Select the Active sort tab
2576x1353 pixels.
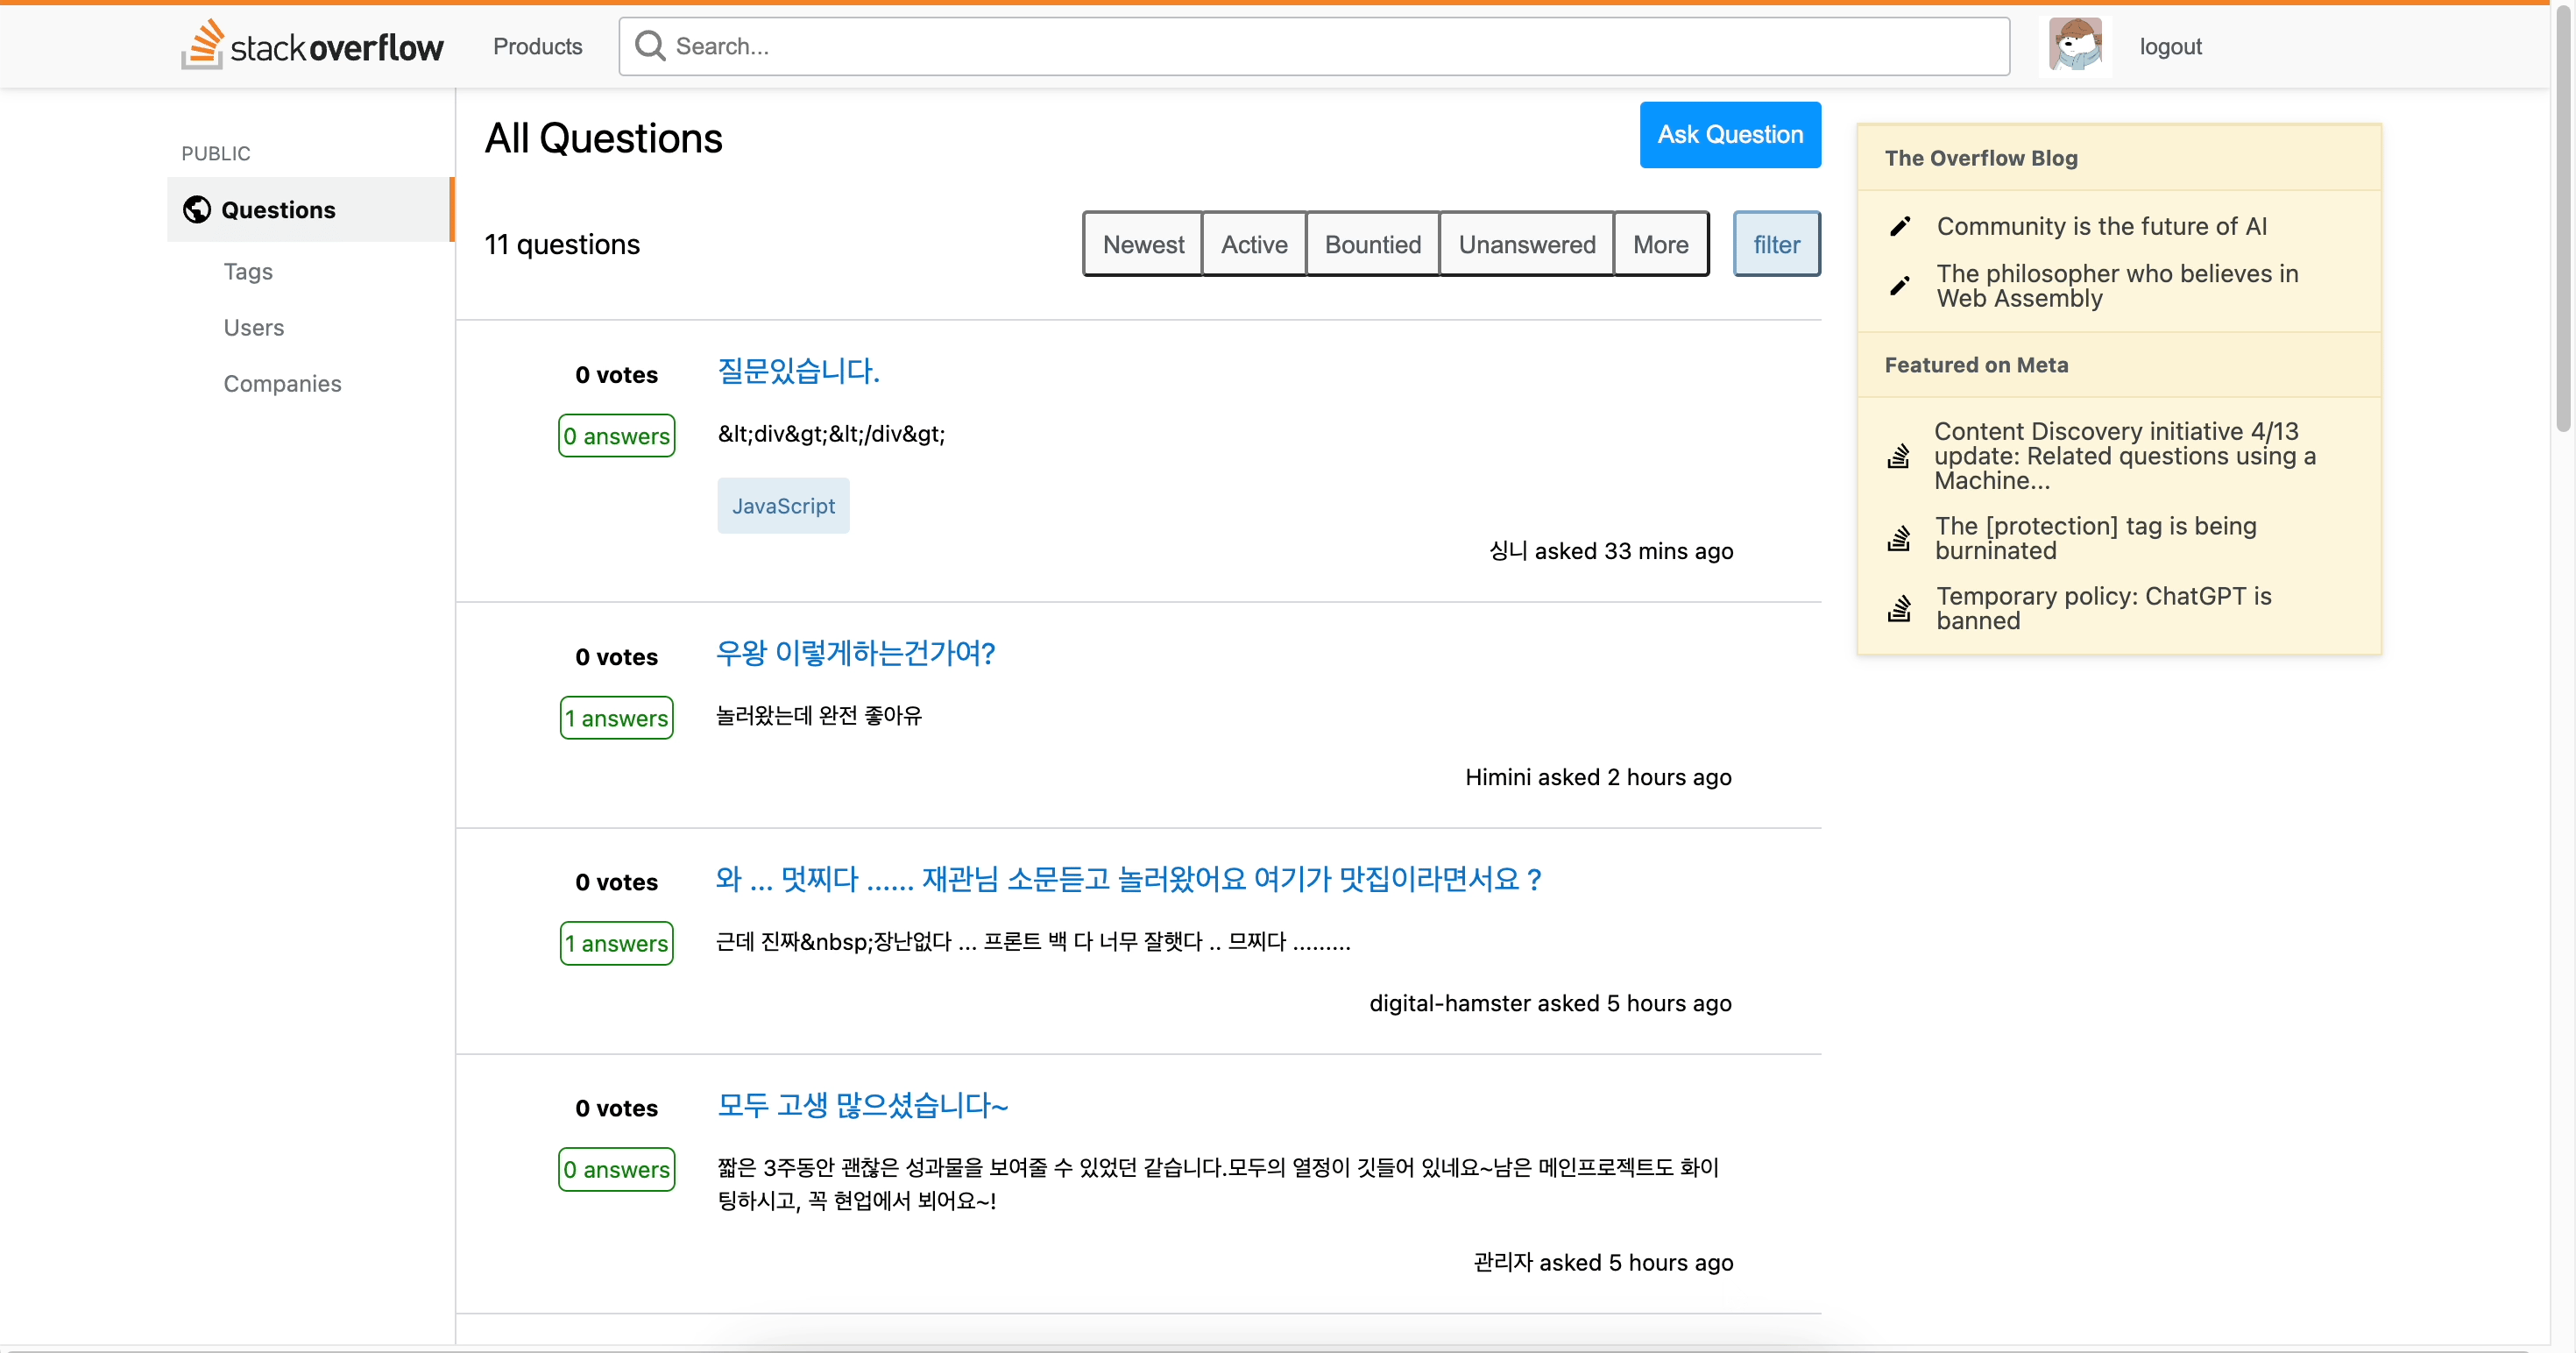coord(1254,244)
